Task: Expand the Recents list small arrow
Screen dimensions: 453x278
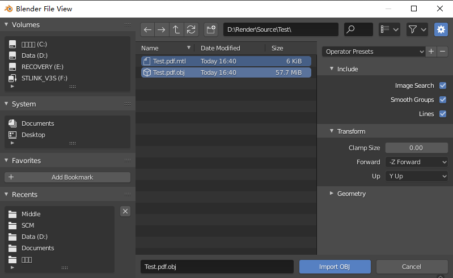Action: pos(12,267)
